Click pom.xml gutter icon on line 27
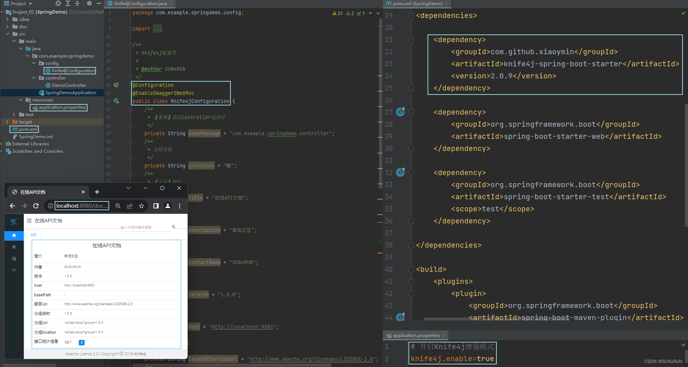688x367 pixels. pyautogui.click(x=400, y=112)
